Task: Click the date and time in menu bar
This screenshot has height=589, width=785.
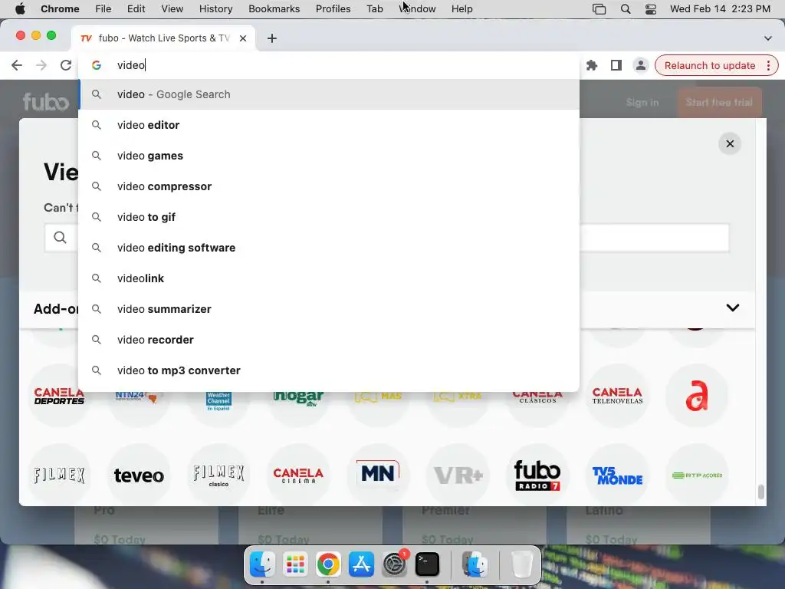Action: pyautogui.click(x=720, y=9)
